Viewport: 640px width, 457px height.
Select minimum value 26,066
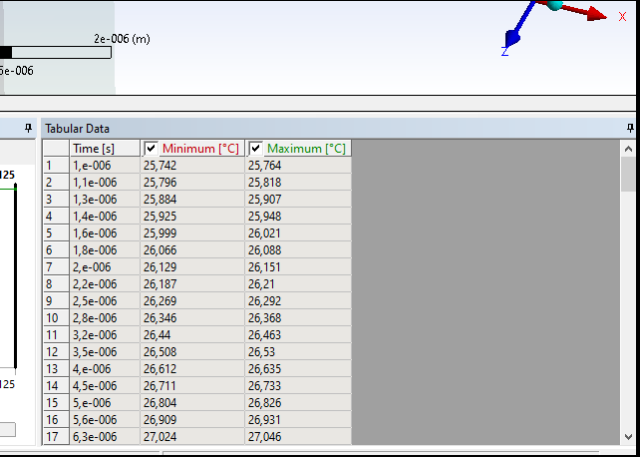pos(192,249)
